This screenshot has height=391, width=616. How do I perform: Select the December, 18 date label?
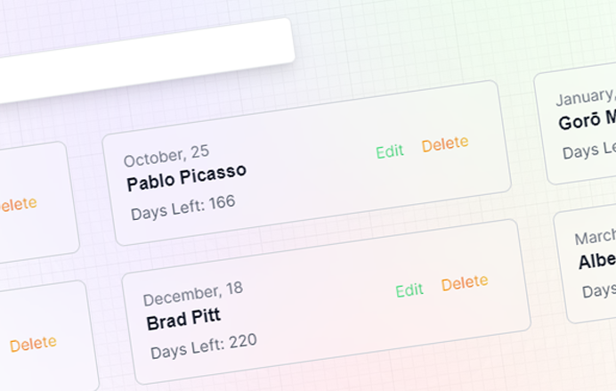[x=193, y=294]
